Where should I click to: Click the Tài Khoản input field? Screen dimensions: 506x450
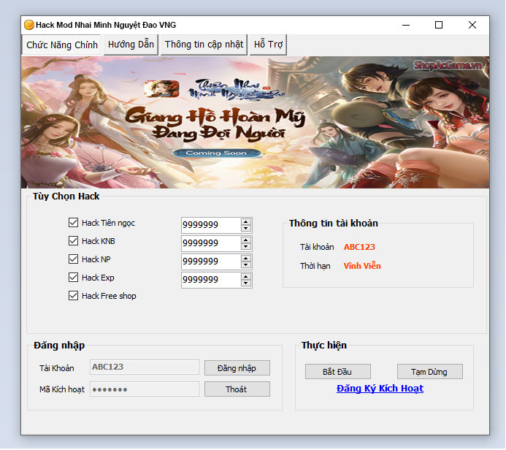point(145,367)
